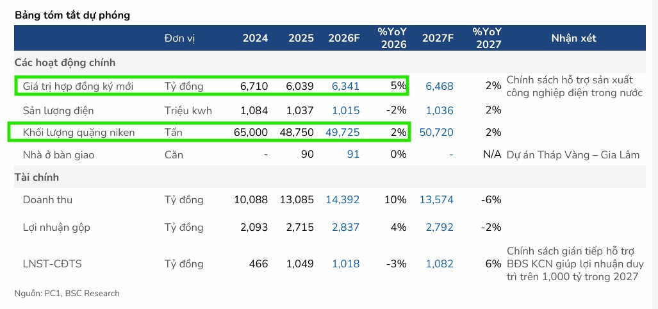Screen dimensions: 658x309
Task: Select the '%YoY 2027' column header
Action: click(x=486, y=38)
